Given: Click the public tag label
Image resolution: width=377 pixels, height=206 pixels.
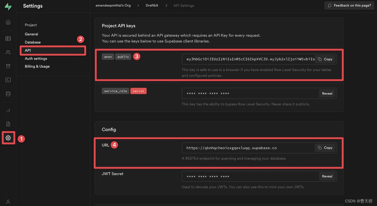Looking at the screenshot, I should pyautogui.click(x=123, y=57).
